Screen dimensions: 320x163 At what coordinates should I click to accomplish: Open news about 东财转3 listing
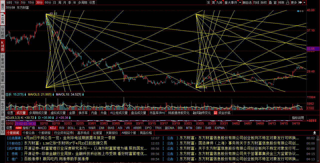tap(65, 143)
